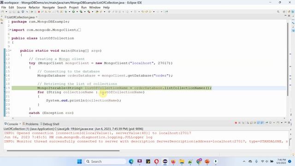Image resolution: width=295 pixels, height=166 pixels.
Task: Open File Explorer from the taskbar
Action: click(182, 161)
